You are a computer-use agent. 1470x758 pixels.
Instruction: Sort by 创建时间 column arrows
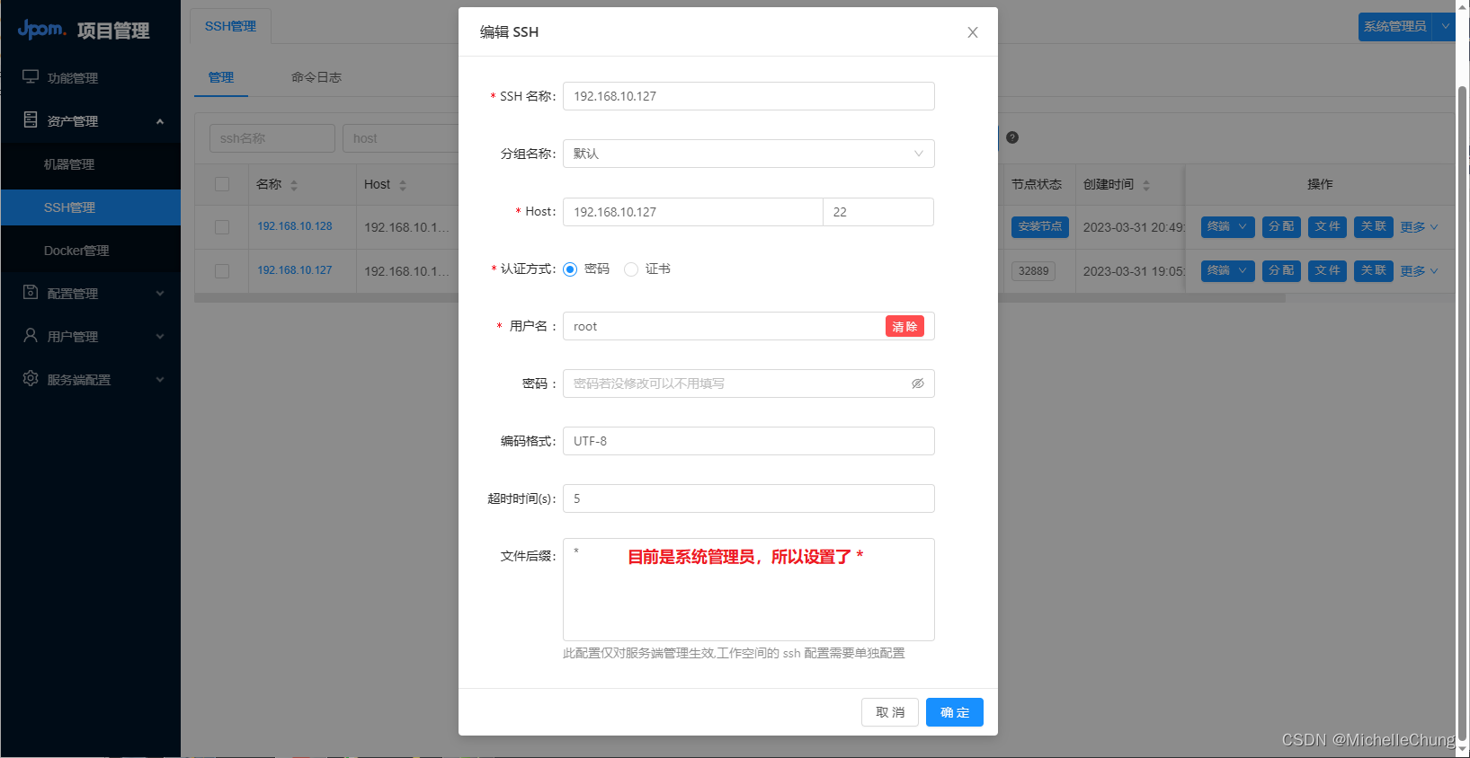click(1146, 185)
